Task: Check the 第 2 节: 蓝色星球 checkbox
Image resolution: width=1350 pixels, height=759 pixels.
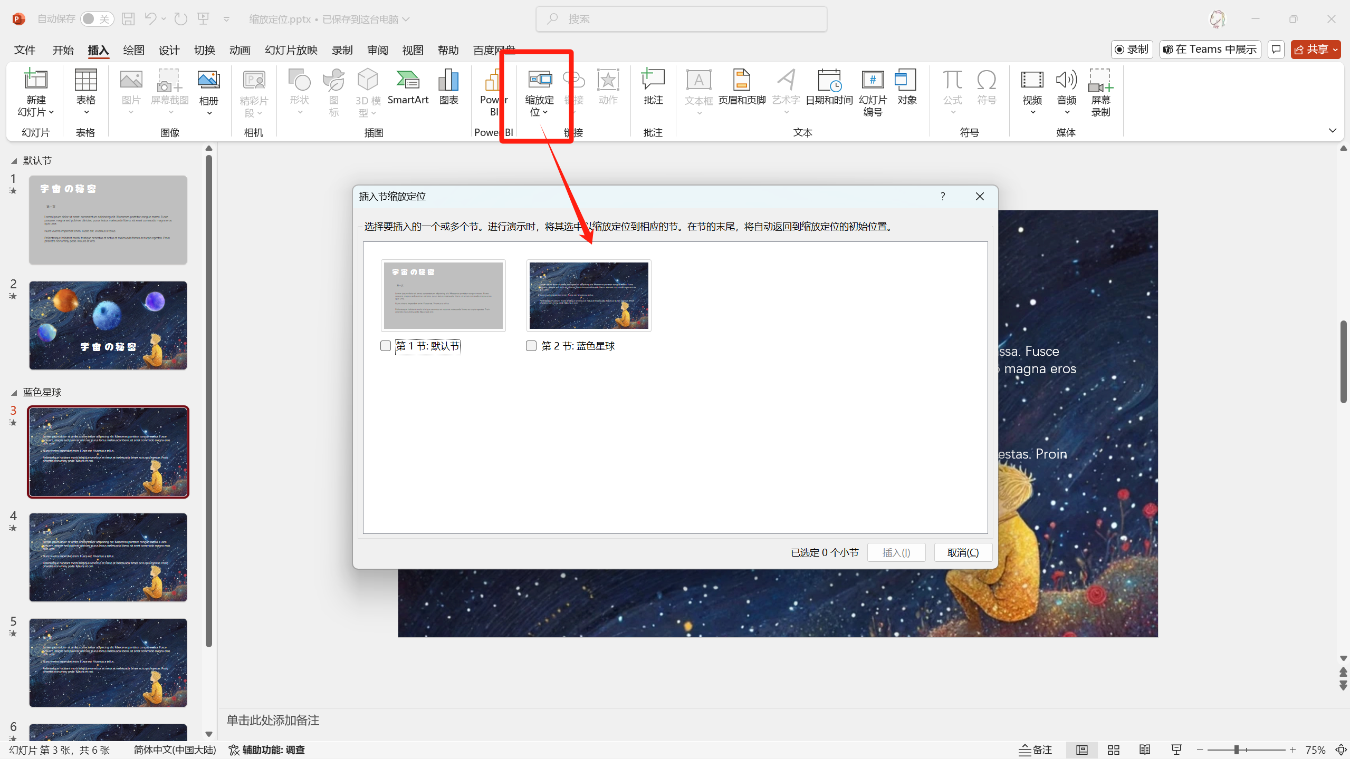Action: 531,346
